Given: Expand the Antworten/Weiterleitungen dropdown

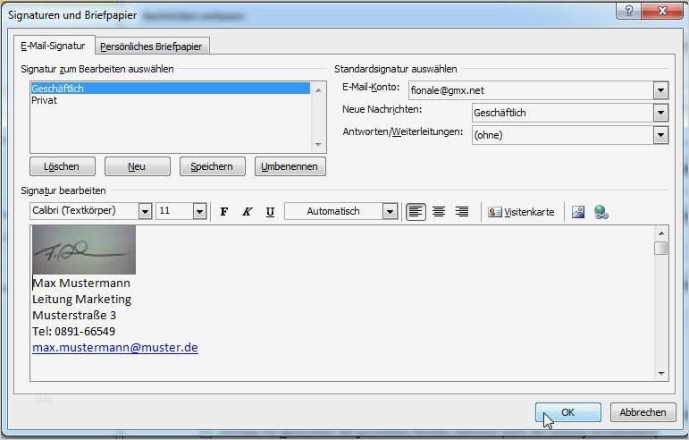Looking at the screenshot, I should (660, 135).
